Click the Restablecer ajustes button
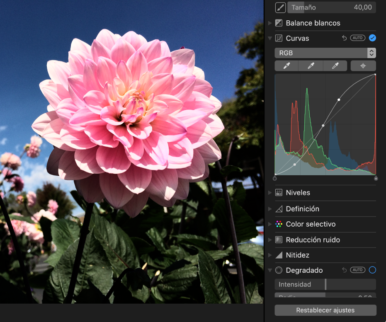Viewport: 386px width, 322px height. (325, 310)
